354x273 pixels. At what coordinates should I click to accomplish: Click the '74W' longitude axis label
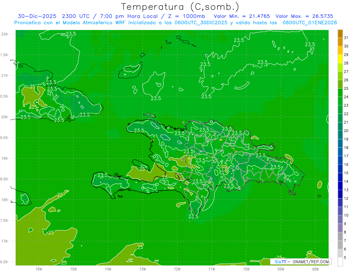[108, 269]
